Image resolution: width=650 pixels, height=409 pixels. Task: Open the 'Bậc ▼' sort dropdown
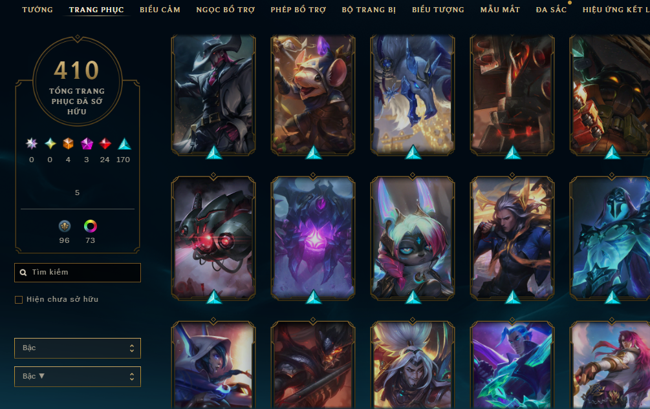pyautogui.click(x=78, y=376)
